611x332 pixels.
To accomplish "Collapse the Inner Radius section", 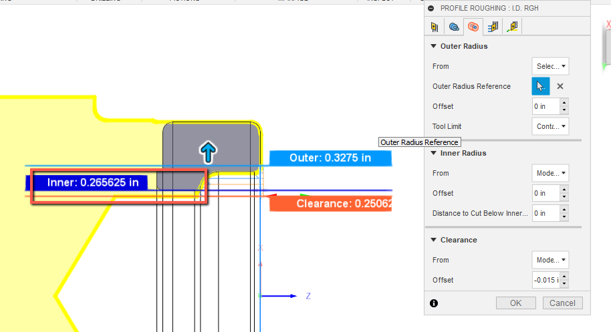I will point(433,153).
